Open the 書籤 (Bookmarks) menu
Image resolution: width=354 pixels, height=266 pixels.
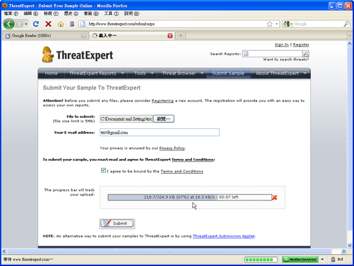pos(91,14)
